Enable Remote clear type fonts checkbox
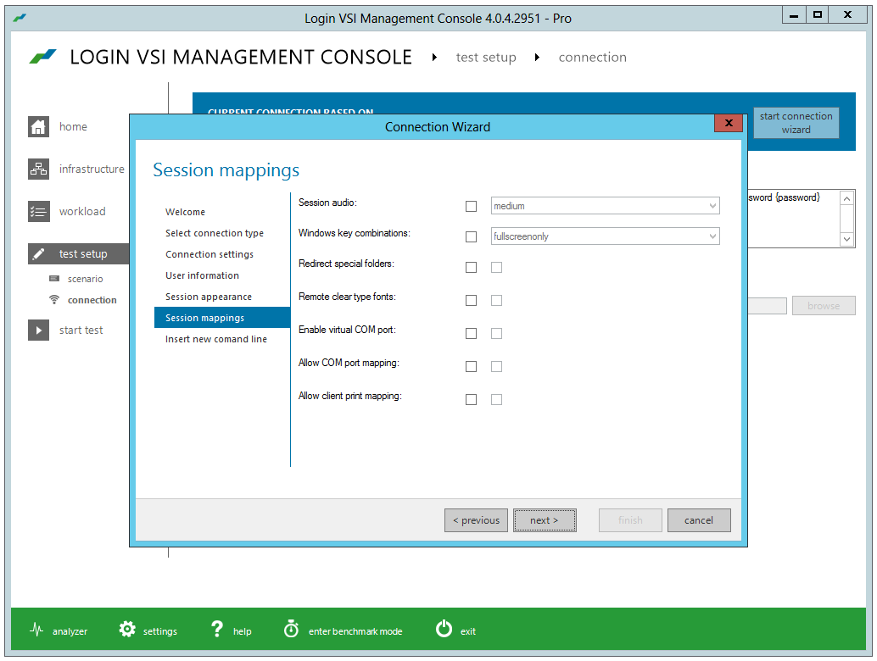Viewport: 877px width, 661px height. click(471, 301)
